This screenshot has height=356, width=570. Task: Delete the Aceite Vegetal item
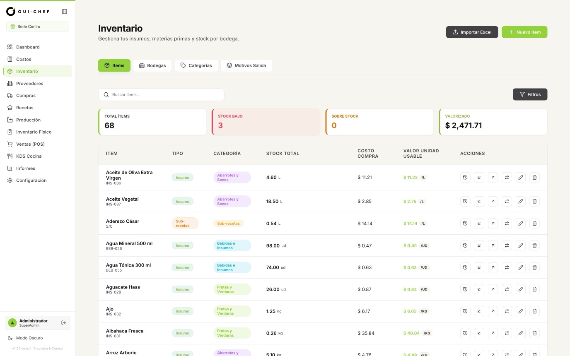click(534, 202)
